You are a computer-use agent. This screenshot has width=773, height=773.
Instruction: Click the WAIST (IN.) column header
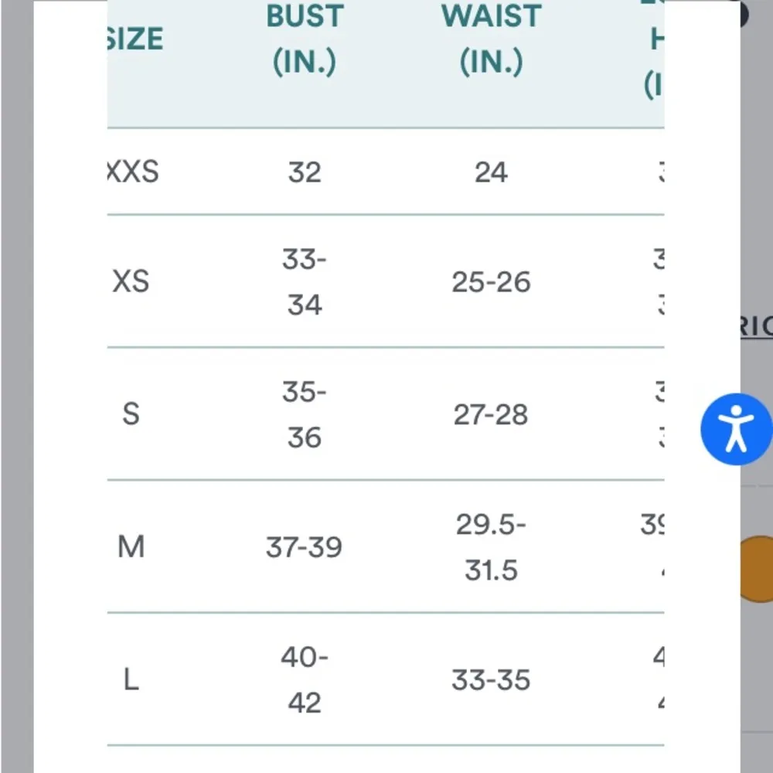[x=491, y=39]
